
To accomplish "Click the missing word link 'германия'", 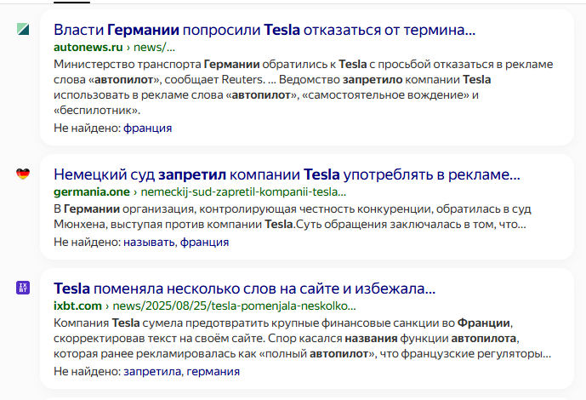I will pyautogui.click(x=213, y=371).
